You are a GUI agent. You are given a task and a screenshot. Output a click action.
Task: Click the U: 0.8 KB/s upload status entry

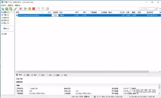[x=142, y=97]
